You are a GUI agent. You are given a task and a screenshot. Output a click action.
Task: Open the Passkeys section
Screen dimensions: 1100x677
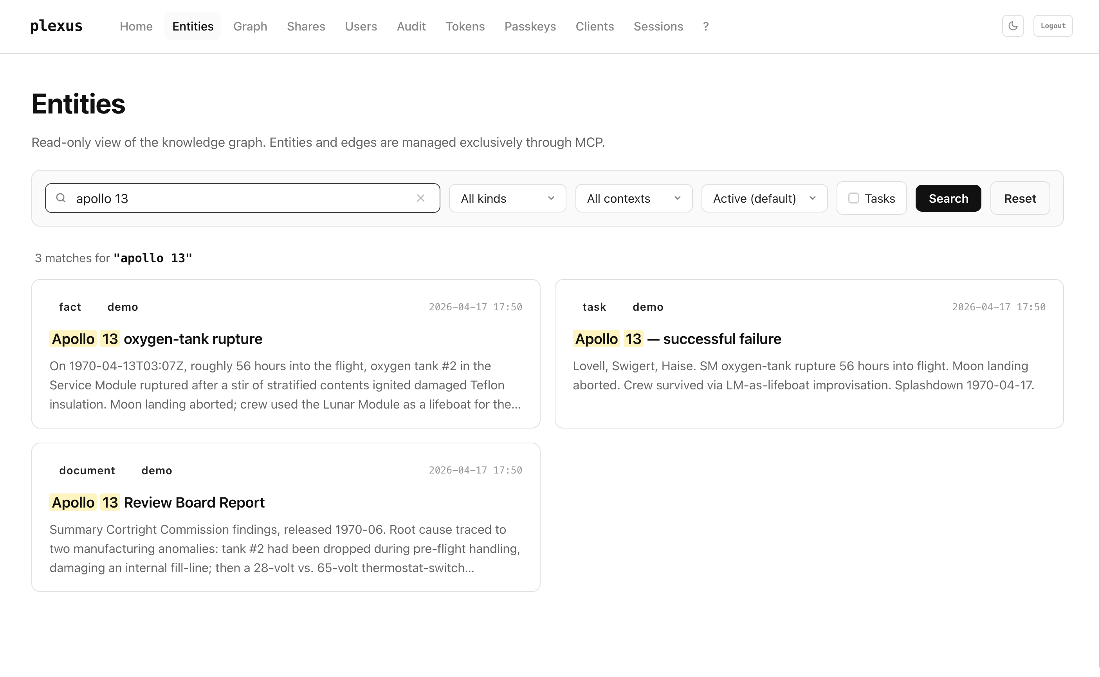tap(530, 27)
